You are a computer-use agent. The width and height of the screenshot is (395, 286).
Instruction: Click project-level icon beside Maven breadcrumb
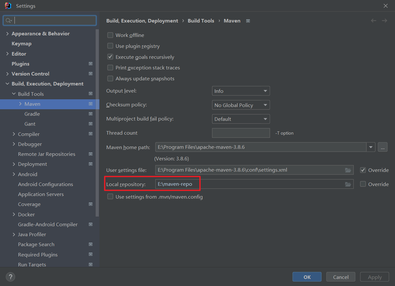click(248, 21)
